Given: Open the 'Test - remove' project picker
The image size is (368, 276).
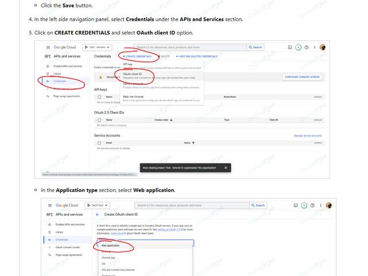Looking at the screenshot, I should [x=97, y=47].
